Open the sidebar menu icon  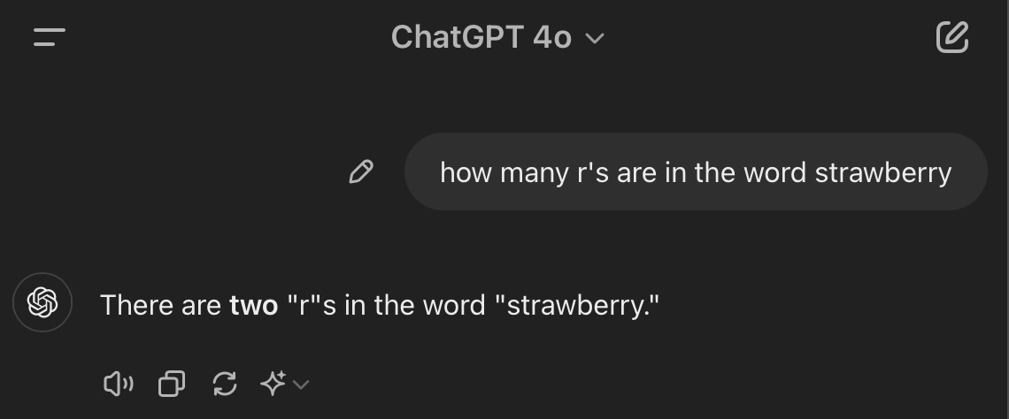pos(49,37)
